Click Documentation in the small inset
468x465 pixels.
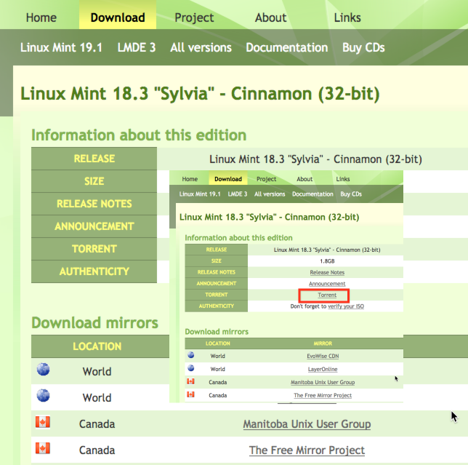tap(312, 194)
